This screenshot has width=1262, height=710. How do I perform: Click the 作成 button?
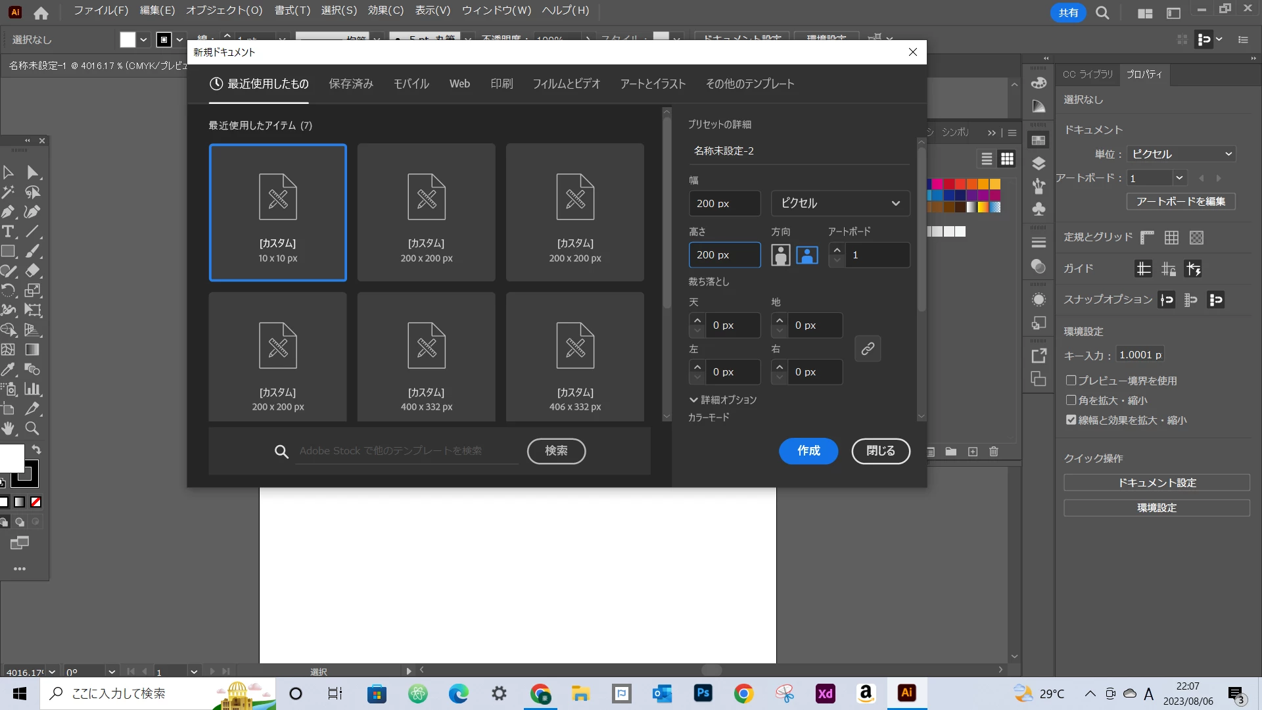[808, 451]
